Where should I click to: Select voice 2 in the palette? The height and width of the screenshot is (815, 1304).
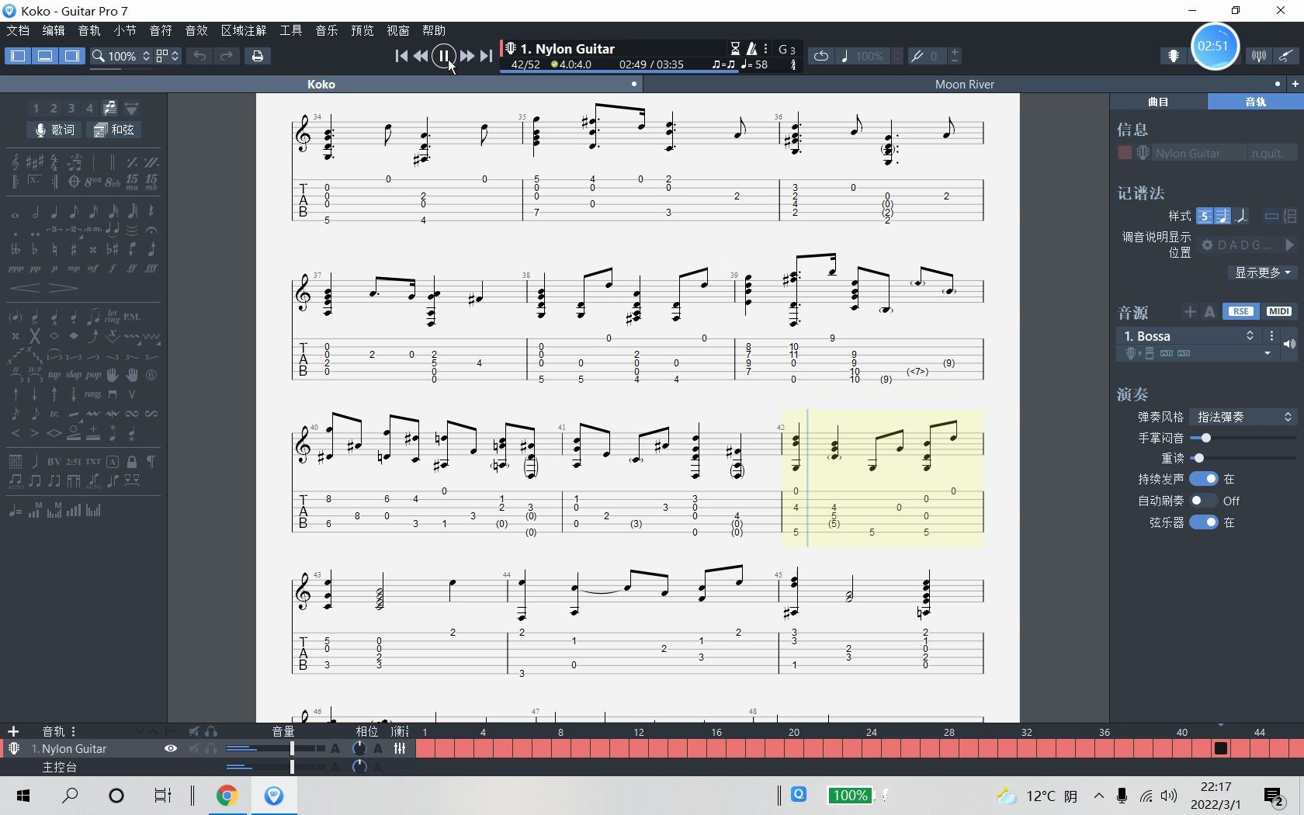click(x=54, y=108)
